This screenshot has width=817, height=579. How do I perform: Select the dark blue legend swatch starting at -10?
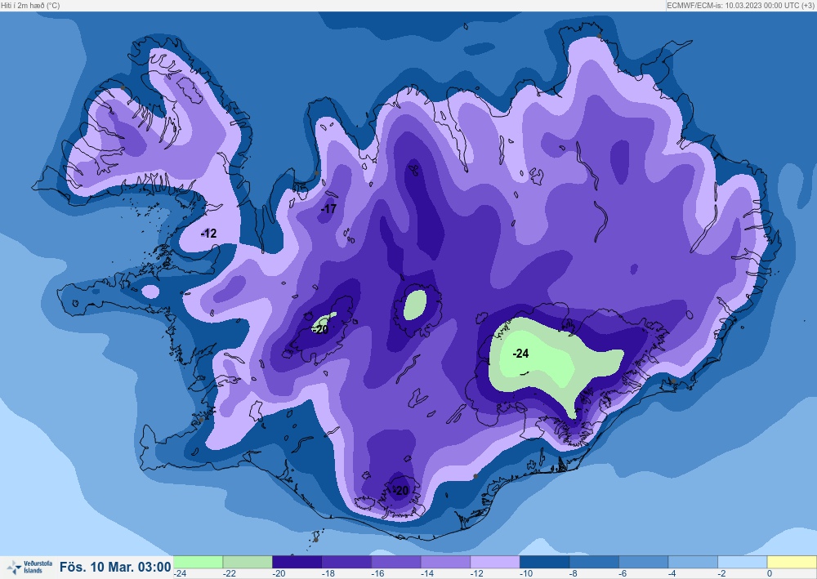[544, 562]
